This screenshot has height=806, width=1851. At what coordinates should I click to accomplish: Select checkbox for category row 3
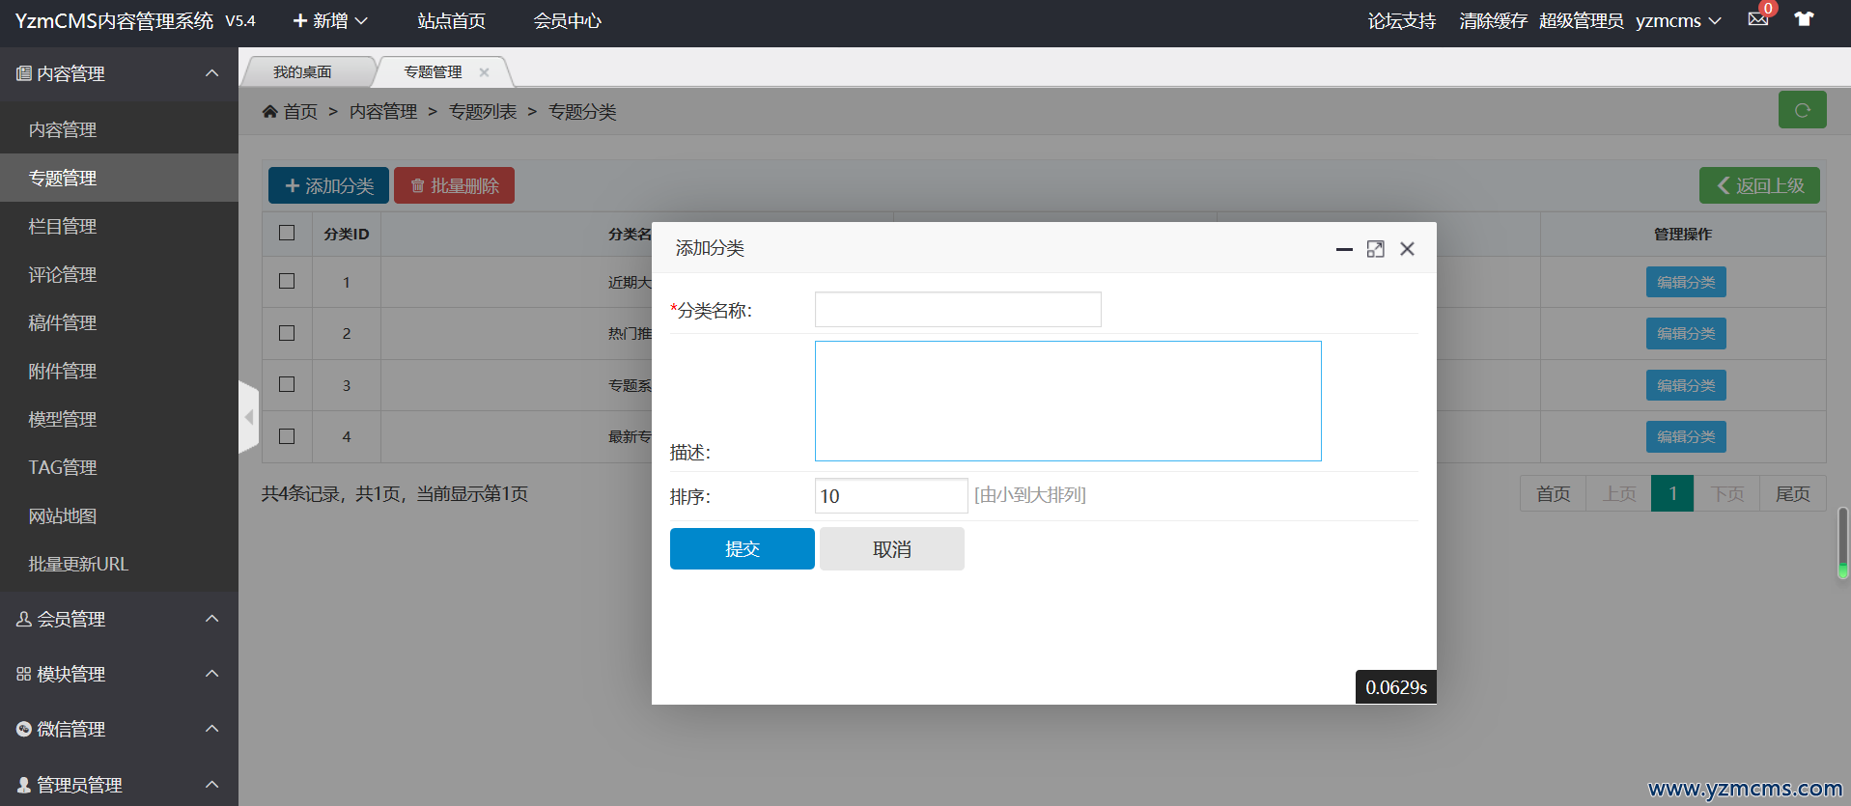point(287,384)
